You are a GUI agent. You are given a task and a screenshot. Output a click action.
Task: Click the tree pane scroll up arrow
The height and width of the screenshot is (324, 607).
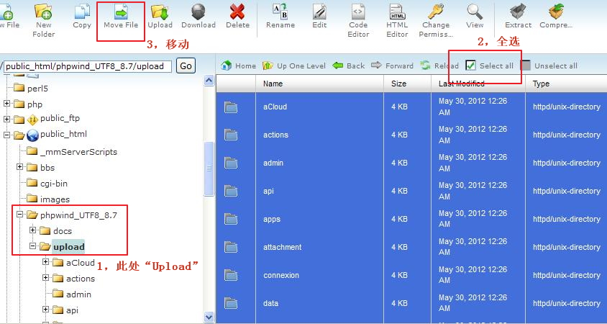click(209, 81)
